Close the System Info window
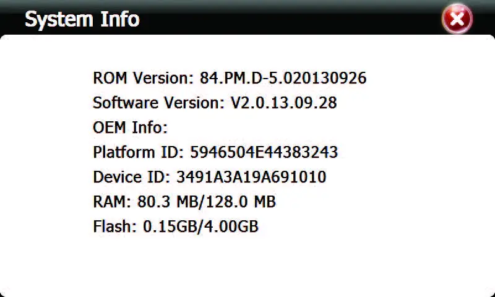Image resolution: width=495 pixels, height=297 pixels. (457, 19)
